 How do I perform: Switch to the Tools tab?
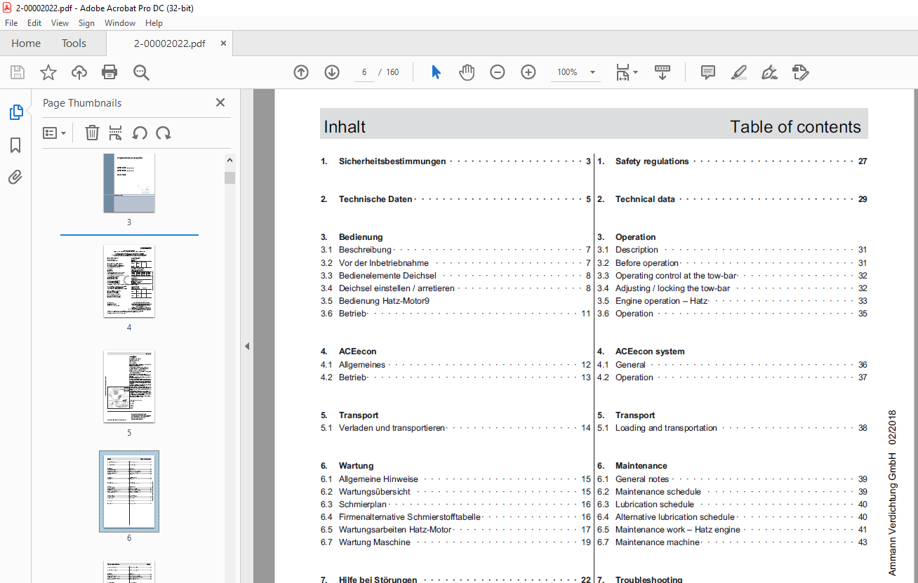(x=74, y=43)
